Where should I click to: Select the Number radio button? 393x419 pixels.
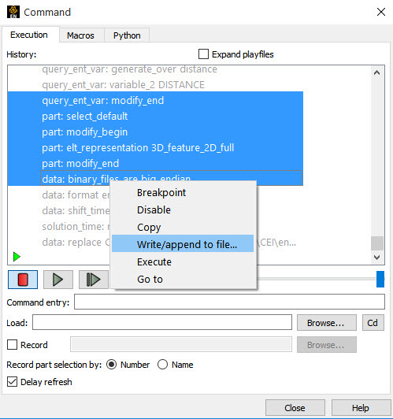tap(111, 365)
